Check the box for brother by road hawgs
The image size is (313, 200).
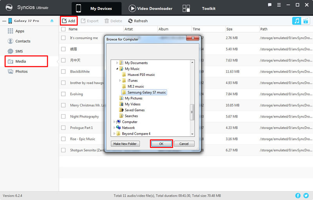[63, 83]
